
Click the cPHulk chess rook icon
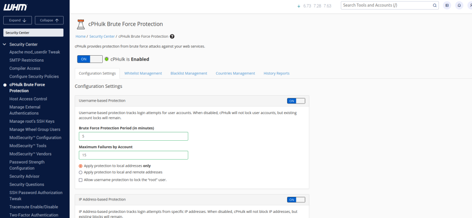[x=80, y=24]
